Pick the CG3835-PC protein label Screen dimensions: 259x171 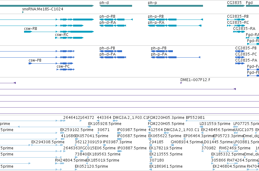pos(246,54)
